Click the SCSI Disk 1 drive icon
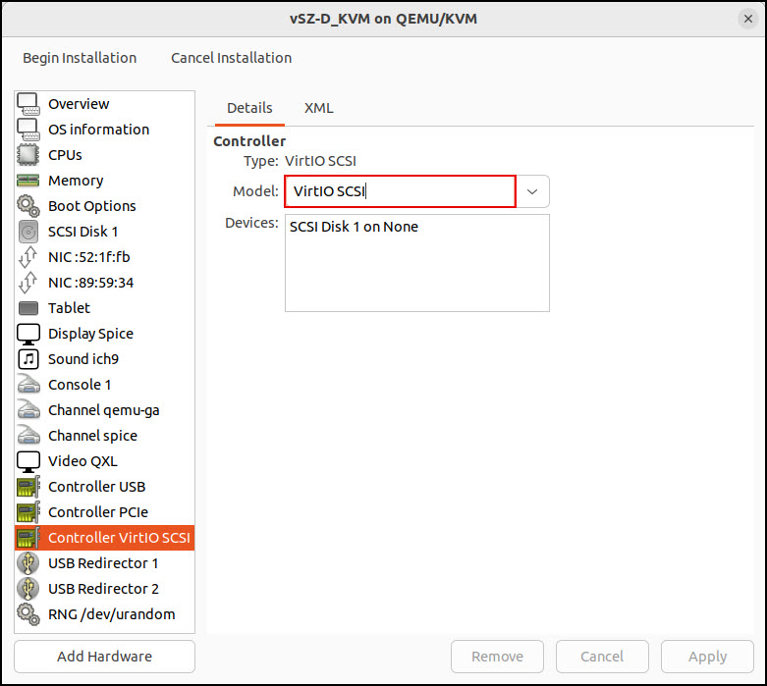This screenshot has height=686, width=767. [28, 232]
